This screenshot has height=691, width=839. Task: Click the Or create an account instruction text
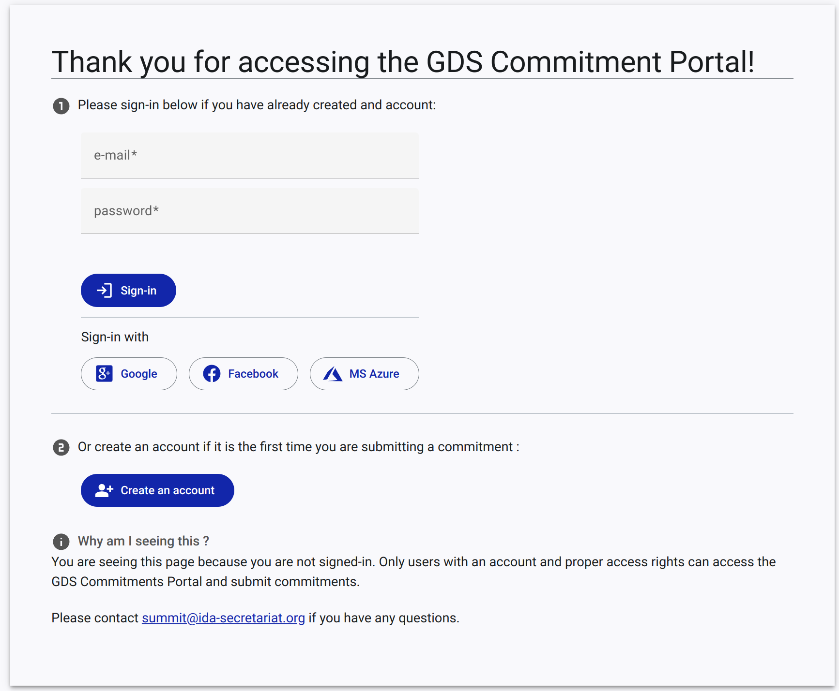298,447
